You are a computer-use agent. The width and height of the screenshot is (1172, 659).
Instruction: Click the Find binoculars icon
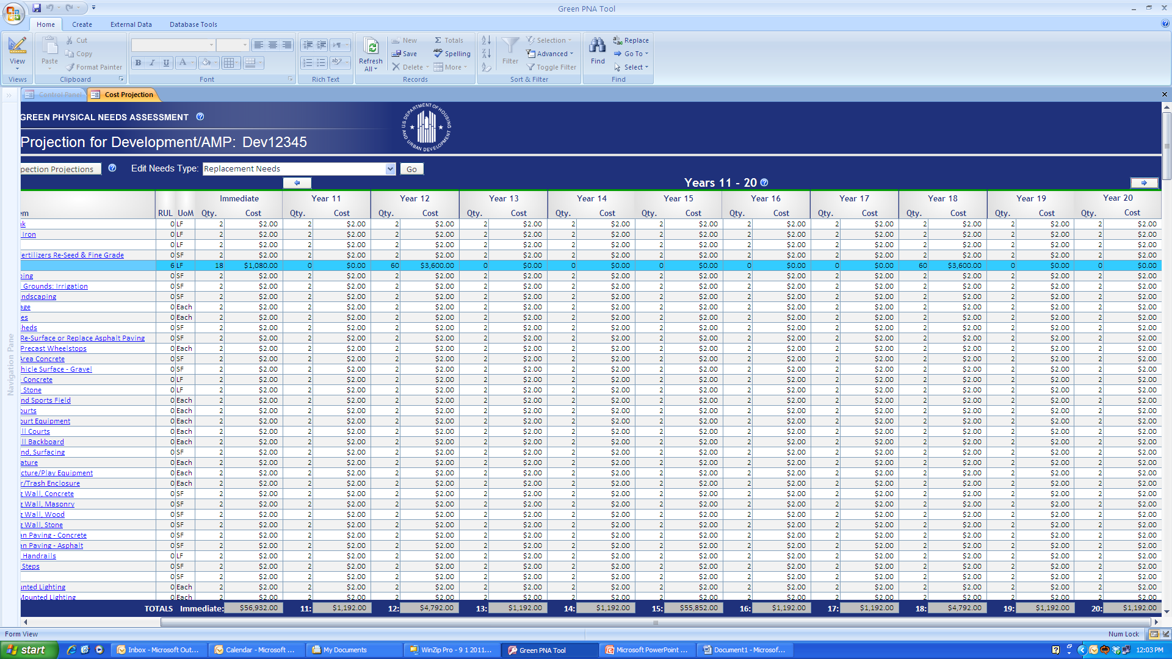(x=597, y=46)
